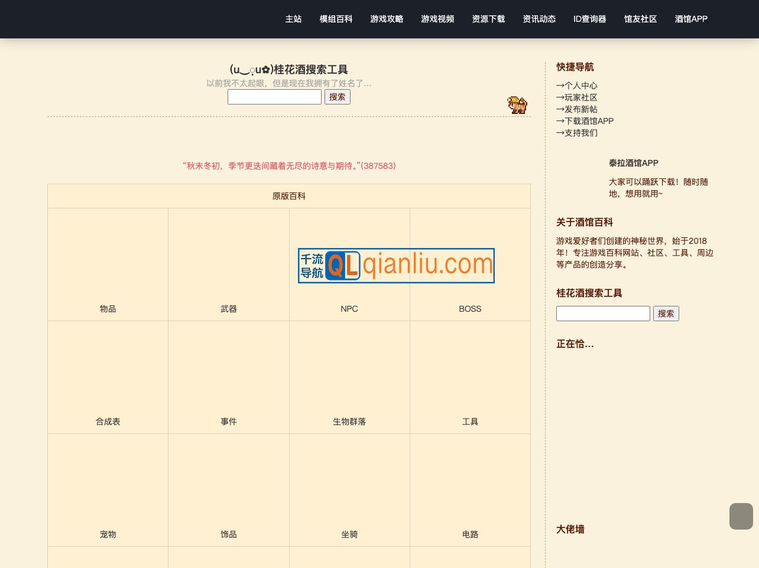
Task: Open the 模组百科 menu item
Action: [336, 19]
